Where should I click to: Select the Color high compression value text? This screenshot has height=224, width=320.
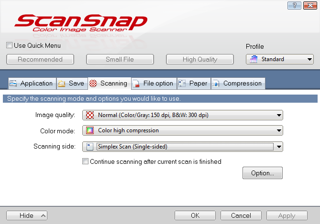pos(128,130)
